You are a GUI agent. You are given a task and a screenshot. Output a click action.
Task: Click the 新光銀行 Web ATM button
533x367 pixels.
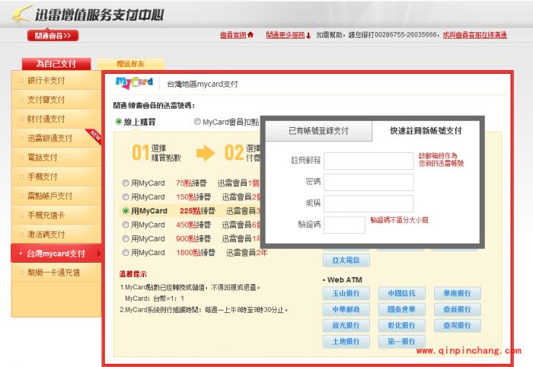(346, 325)
